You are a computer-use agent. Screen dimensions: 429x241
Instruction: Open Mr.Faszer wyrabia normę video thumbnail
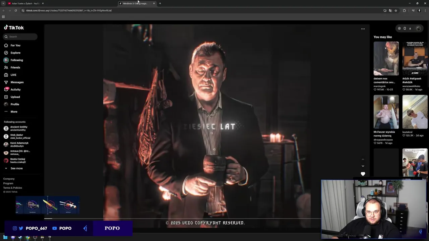[386, 112]
